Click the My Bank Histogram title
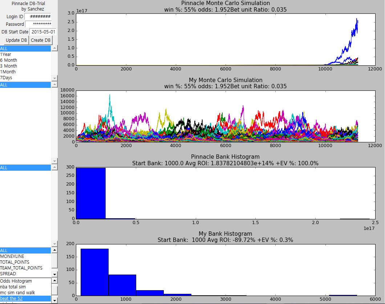This screenshot has width=385, height=304. click(226, 234)
